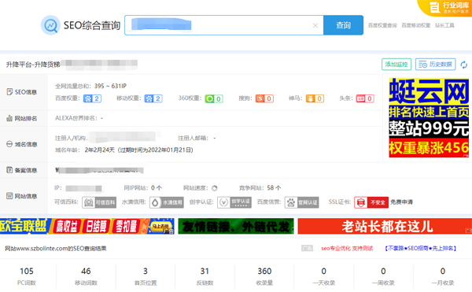This screenshot has height=292, width=472.
Task: Click the 3 首页位置 value
Action: [146, 272]
